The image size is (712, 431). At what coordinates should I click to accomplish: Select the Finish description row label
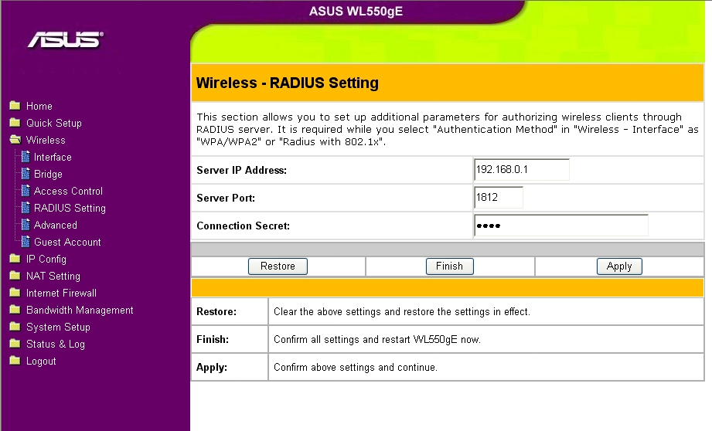click(212, 339)
